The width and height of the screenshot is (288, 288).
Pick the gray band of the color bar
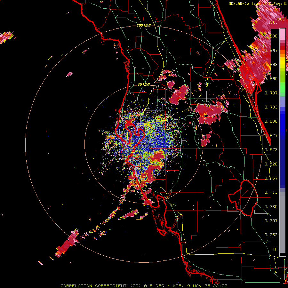click(283, 222)
